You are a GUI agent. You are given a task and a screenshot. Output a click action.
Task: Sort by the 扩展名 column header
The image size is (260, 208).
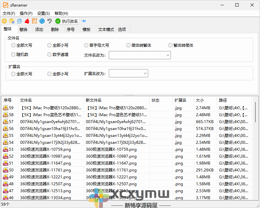[183, 100]
